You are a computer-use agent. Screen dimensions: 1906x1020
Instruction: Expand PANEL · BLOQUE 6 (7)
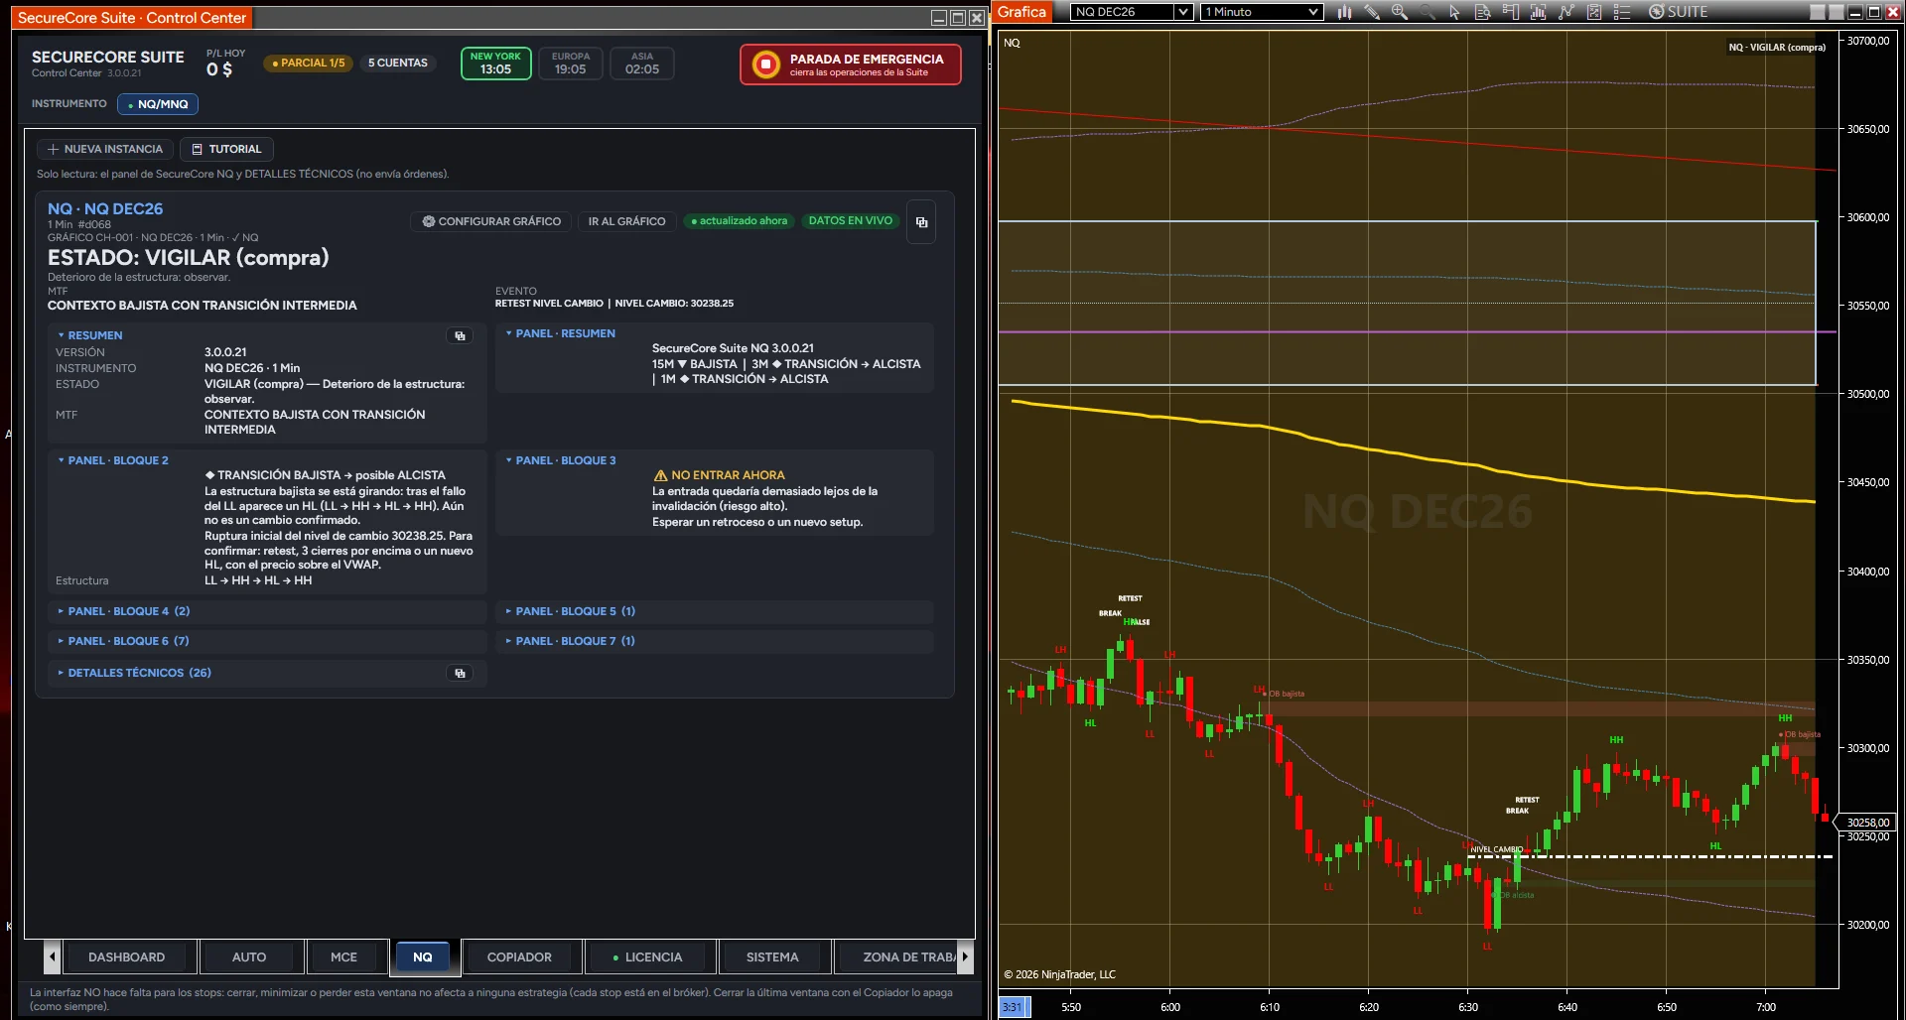[x=124, y=641]
